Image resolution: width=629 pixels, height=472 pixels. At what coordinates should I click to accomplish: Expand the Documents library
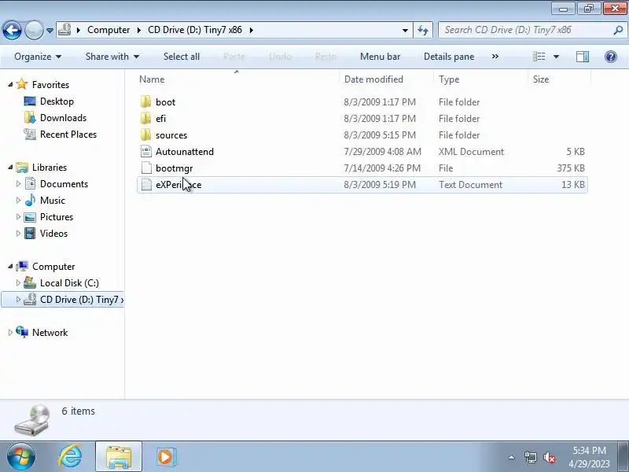(18, 183)
